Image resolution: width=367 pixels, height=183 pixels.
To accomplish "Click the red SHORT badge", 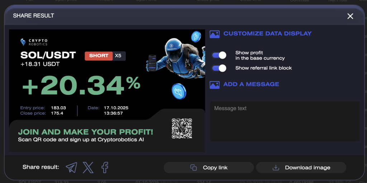I will click(99, 56).
